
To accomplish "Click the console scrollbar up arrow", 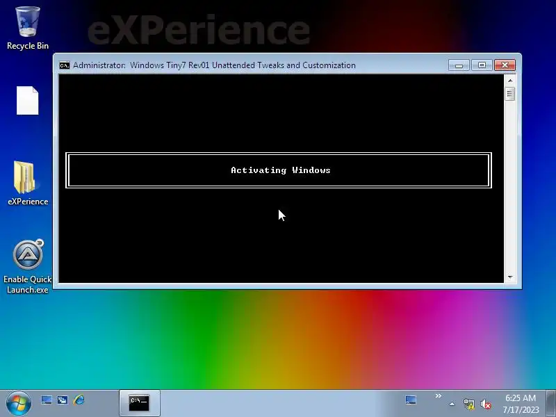I will [510, 81].
